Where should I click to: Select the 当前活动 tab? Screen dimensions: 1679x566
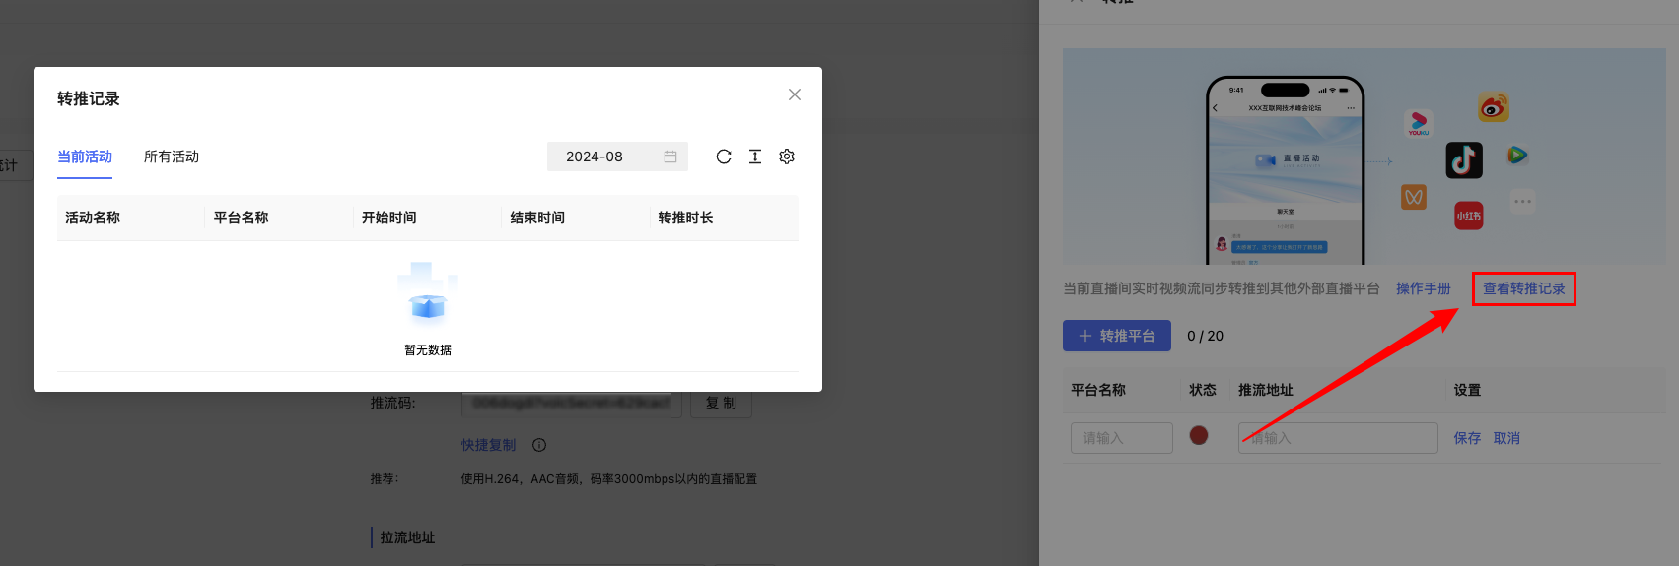tap(85, 157)
